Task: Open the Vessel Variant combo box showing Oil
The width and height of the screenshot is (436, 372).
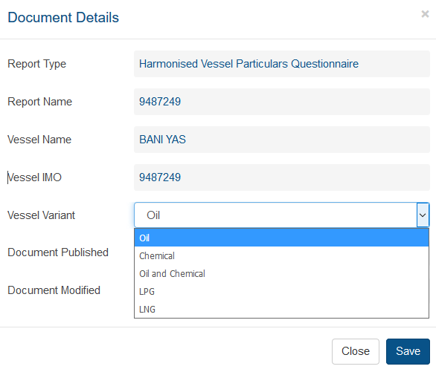Action: coord(282,215)
